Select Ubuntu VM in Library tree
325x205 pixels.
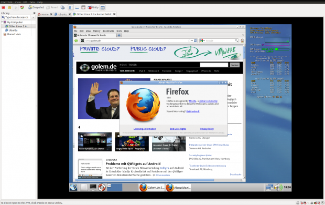[13, 30]
